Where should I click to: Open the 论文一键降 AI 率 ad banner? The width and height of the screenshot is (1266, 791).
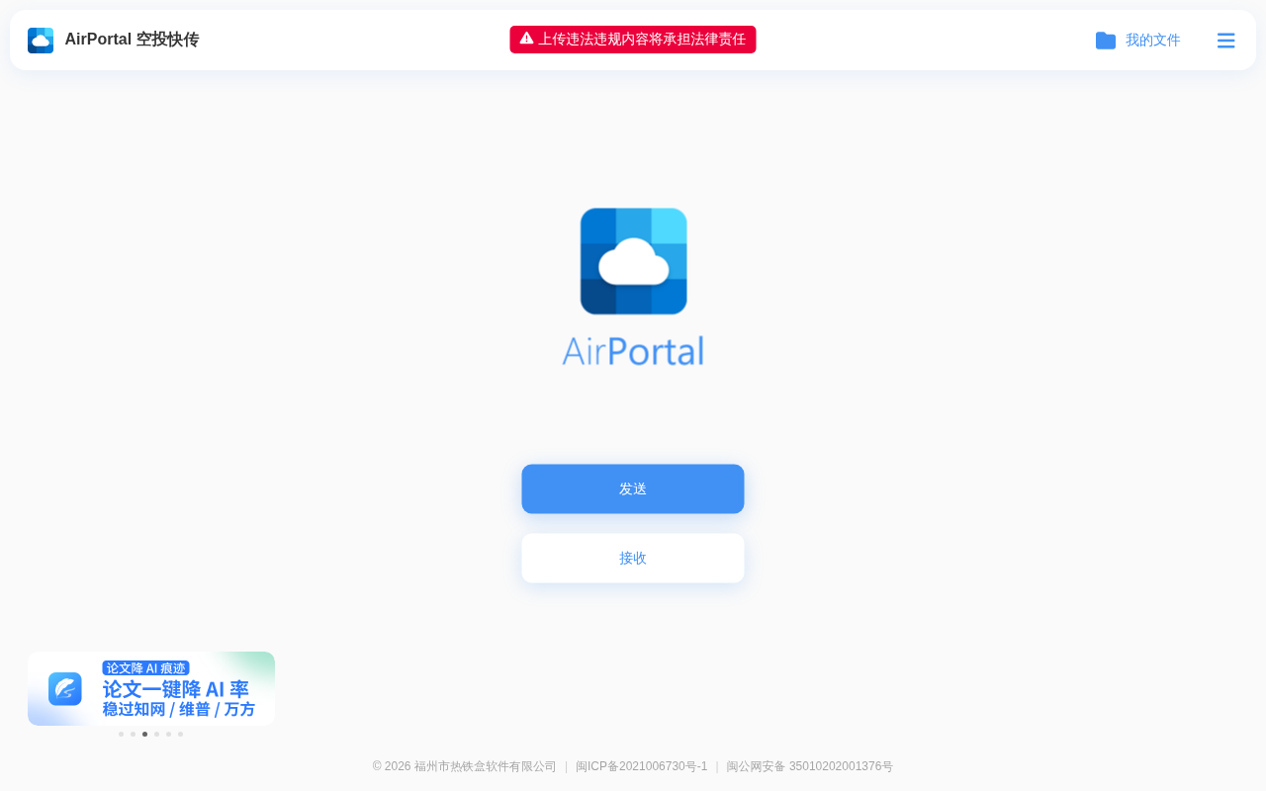[151, 688]
